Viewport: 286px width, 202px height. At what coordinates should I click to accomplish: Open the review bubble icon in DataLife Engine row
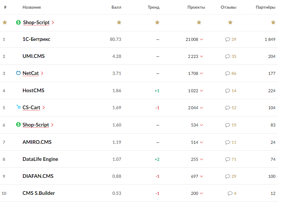pyautogui.click(x=228, y=159)
